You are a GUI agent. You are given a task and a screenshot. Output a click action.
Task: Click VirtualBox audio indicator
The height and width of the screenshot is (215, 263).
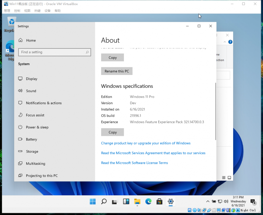click(200, 210)
